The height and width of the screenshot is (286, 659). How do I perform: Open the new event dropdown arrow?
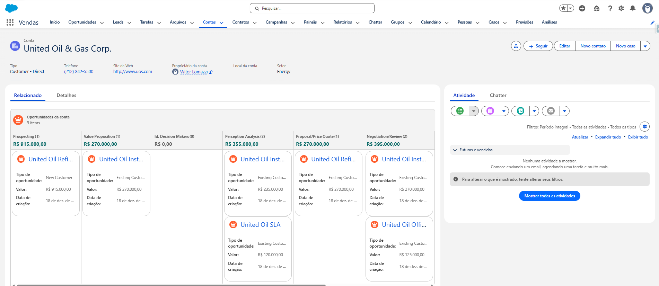504,111
